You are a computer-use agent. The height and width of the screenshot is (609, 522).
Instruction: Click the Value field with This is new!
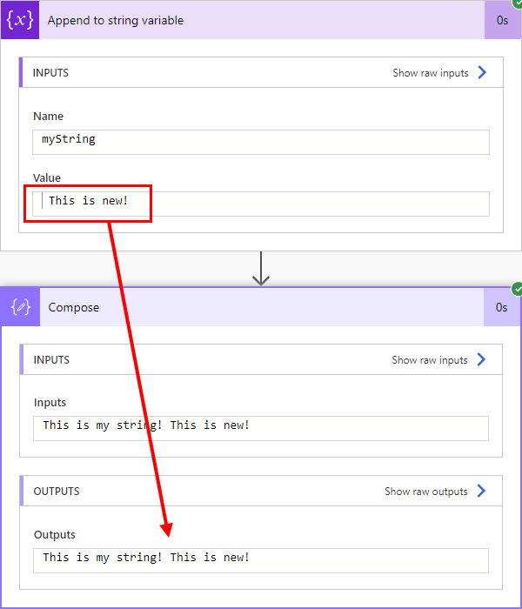pos(261,204)
